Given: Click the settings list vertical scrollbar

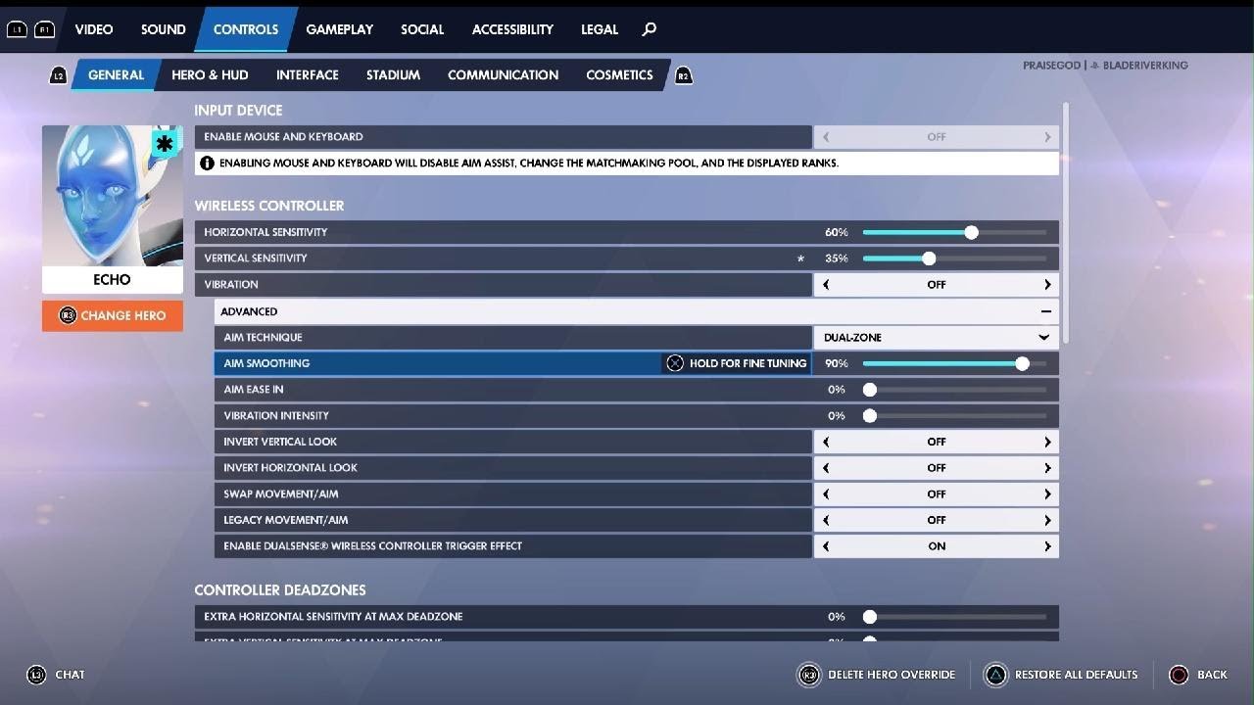Looking at the screenshot, I should pos(1066,222).
